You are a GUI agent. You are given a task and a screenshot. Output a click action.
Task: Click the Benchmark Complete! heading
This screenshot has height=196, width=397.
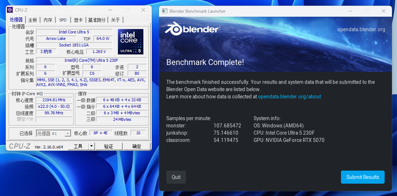pyautogui.click(x=205, y=62)
